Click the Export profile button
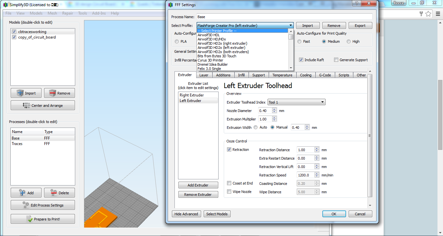 (360, 26)
